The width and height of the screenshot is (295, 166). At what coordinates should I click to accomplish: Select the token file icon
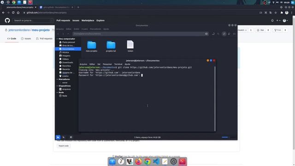(x=130, y=44)
